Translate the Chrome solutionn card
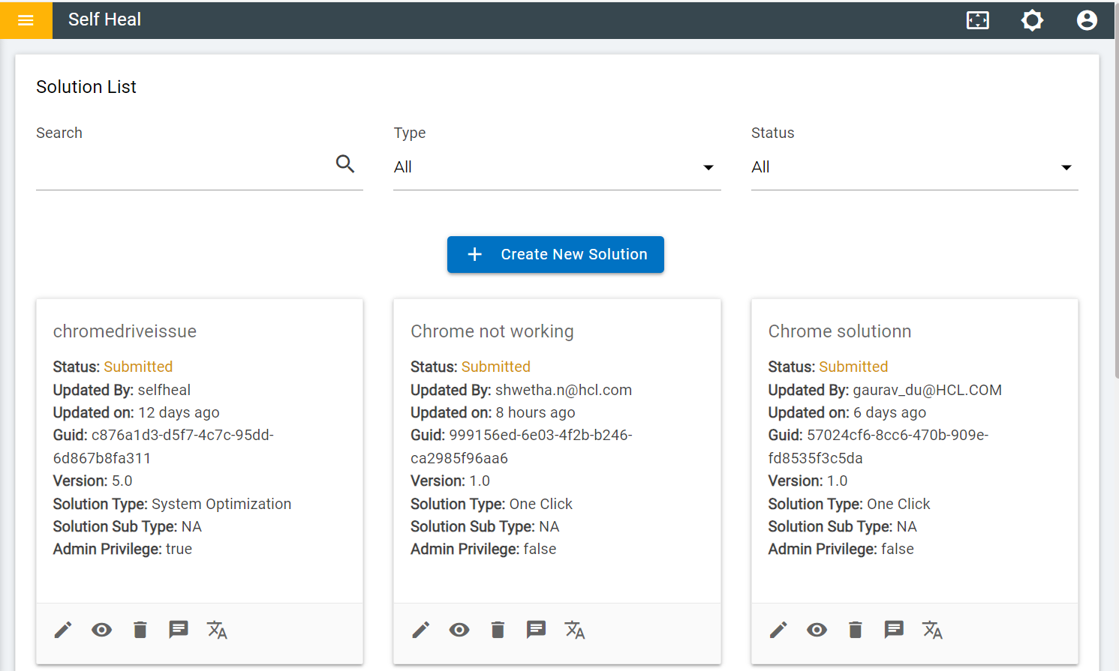Viewport: 1119px width, 671px height. coord(932,630)
